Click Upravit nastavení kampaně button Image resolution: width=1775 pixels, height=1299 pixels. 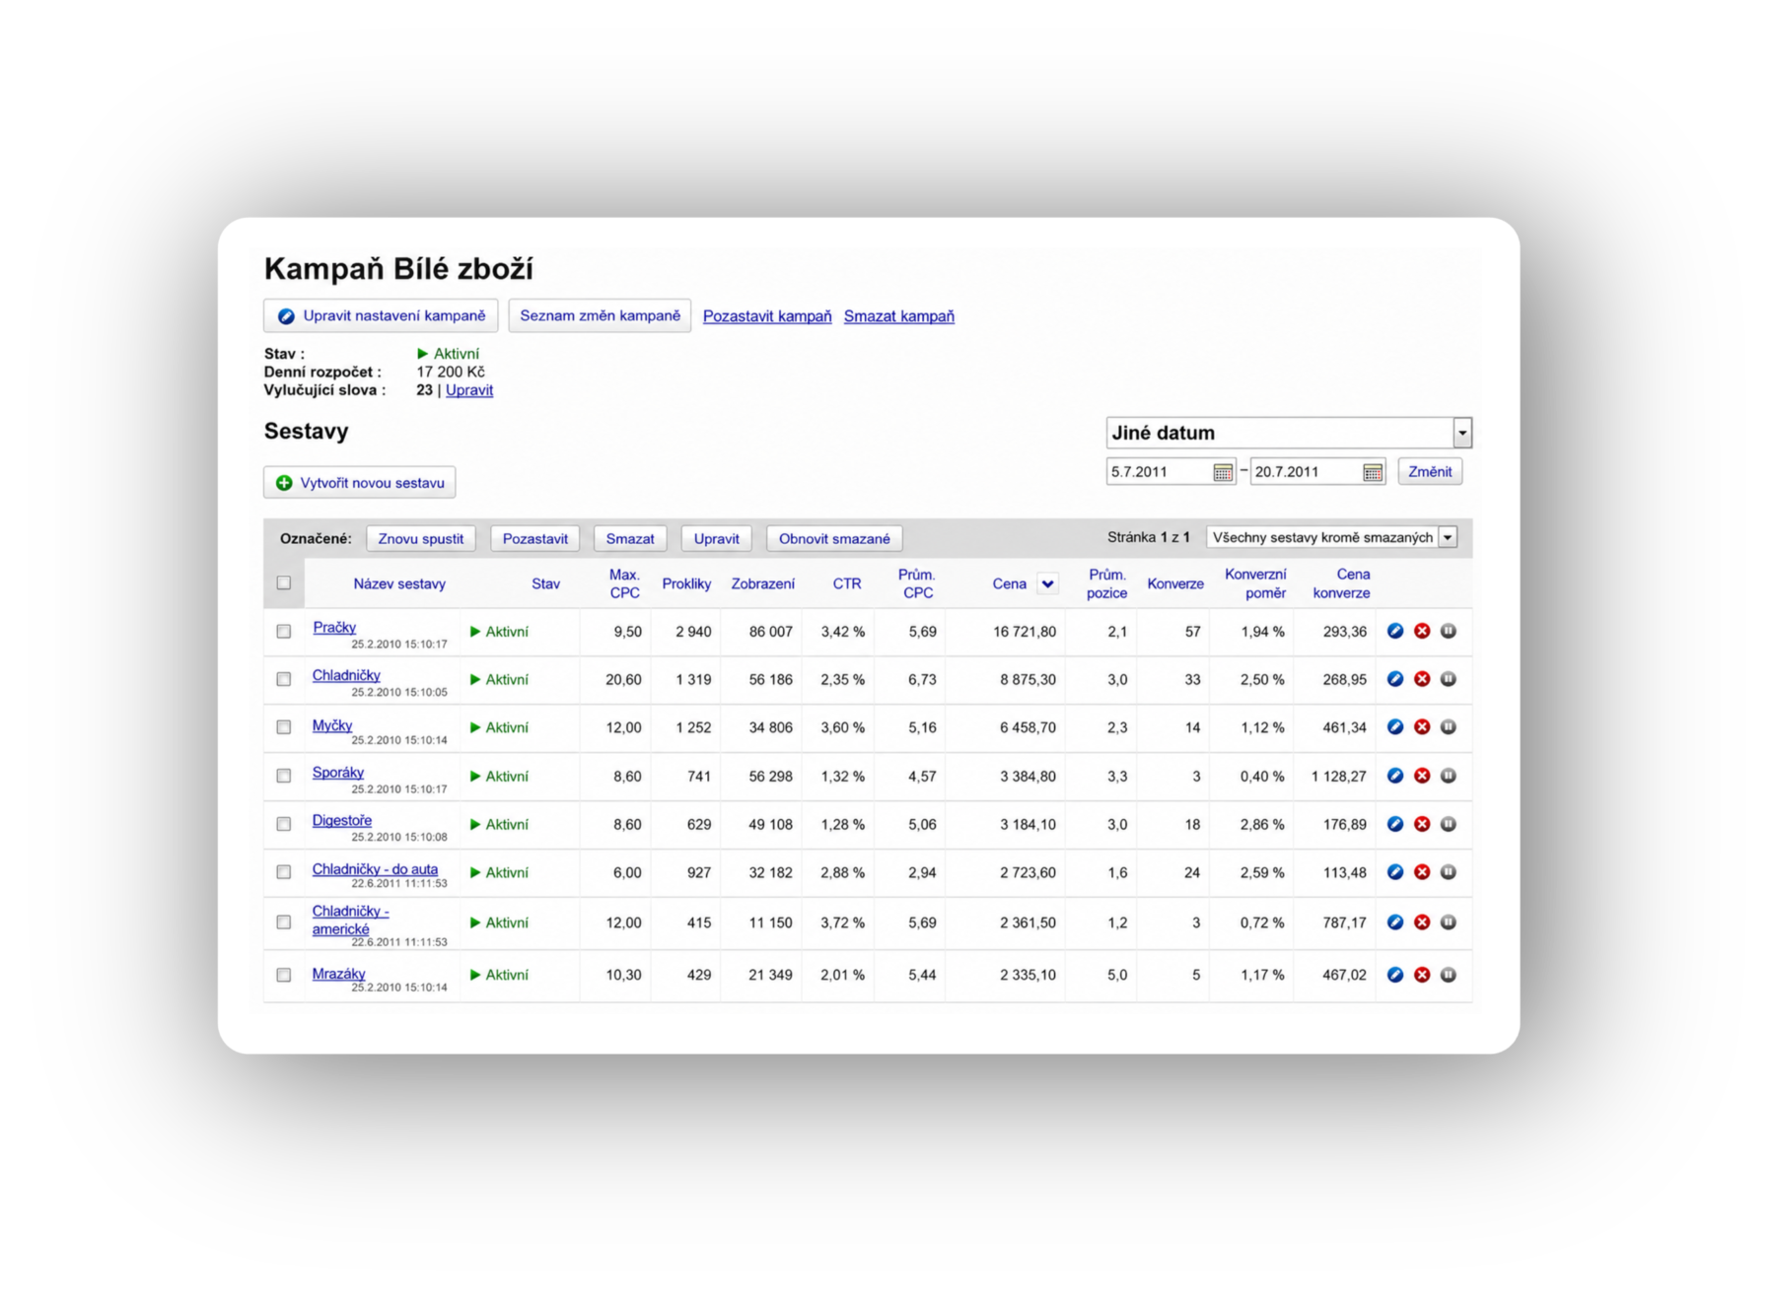tap(381, 316)
